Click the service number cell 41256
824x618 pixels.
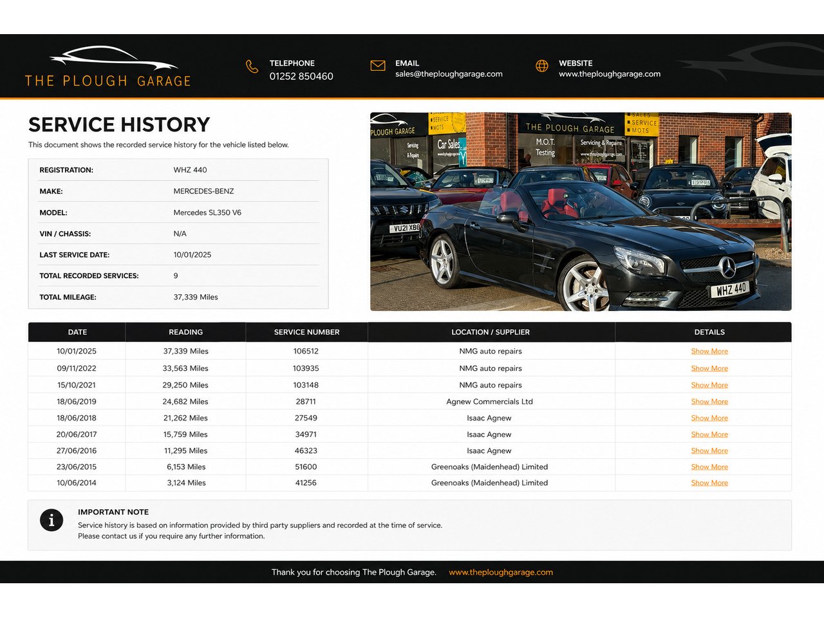[306, 483]
